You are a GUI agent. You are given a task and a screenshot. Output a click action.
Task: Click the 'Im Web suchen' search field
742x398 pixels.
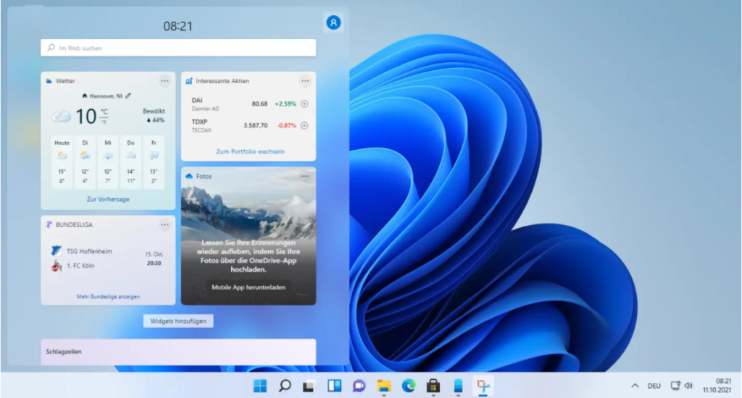(x=178, y=48)
